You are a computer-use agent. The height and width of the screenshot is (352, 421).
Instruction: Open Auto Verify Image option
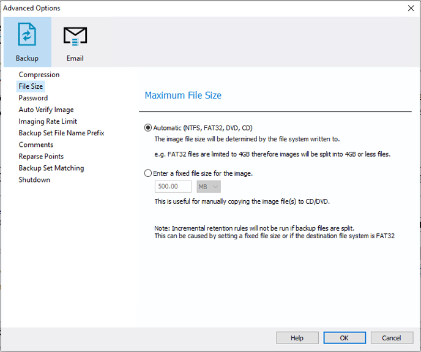point(46,110)
